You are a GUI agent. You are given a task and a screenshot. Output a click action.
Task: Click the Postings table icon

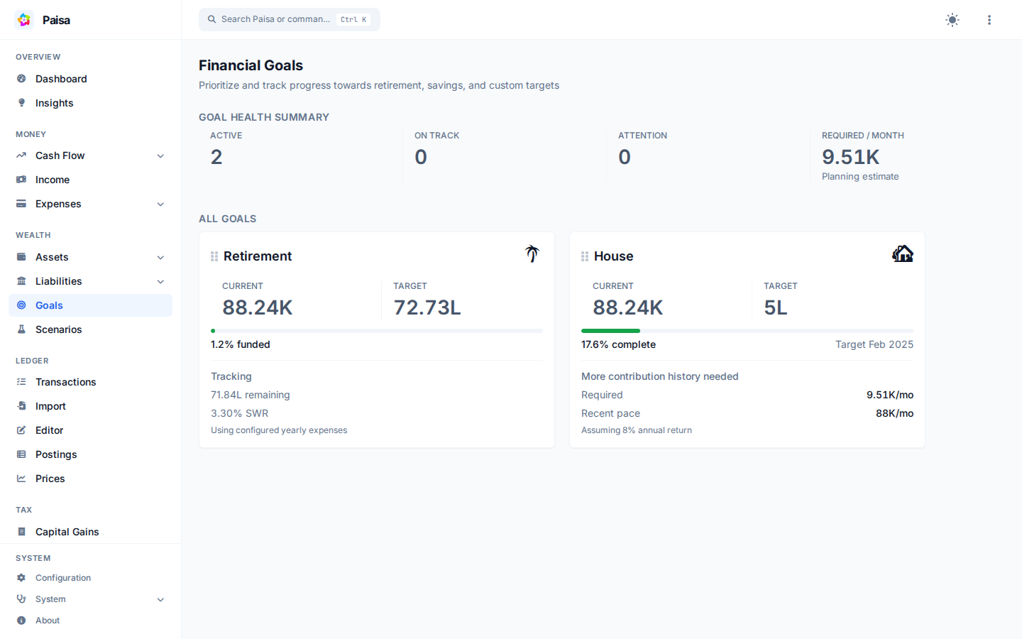coord(21,454)
